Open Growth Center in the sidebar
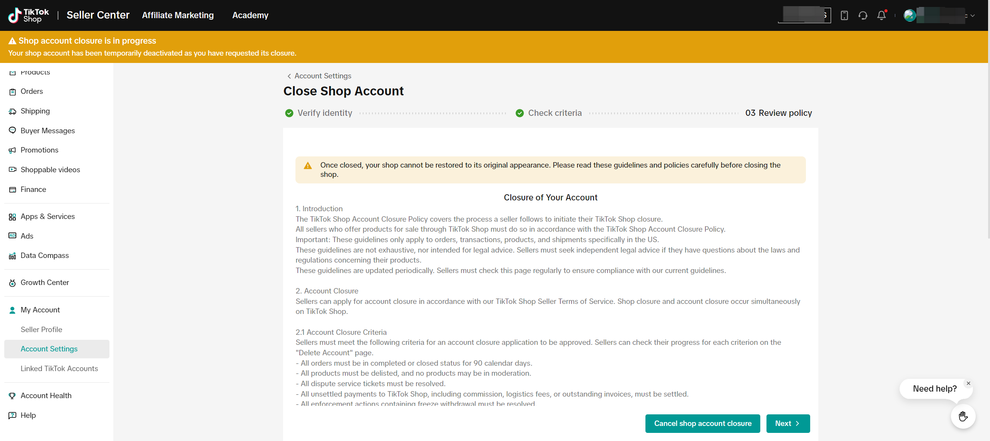The height and width of the screenshot is (441, 990). click(44, 282)
